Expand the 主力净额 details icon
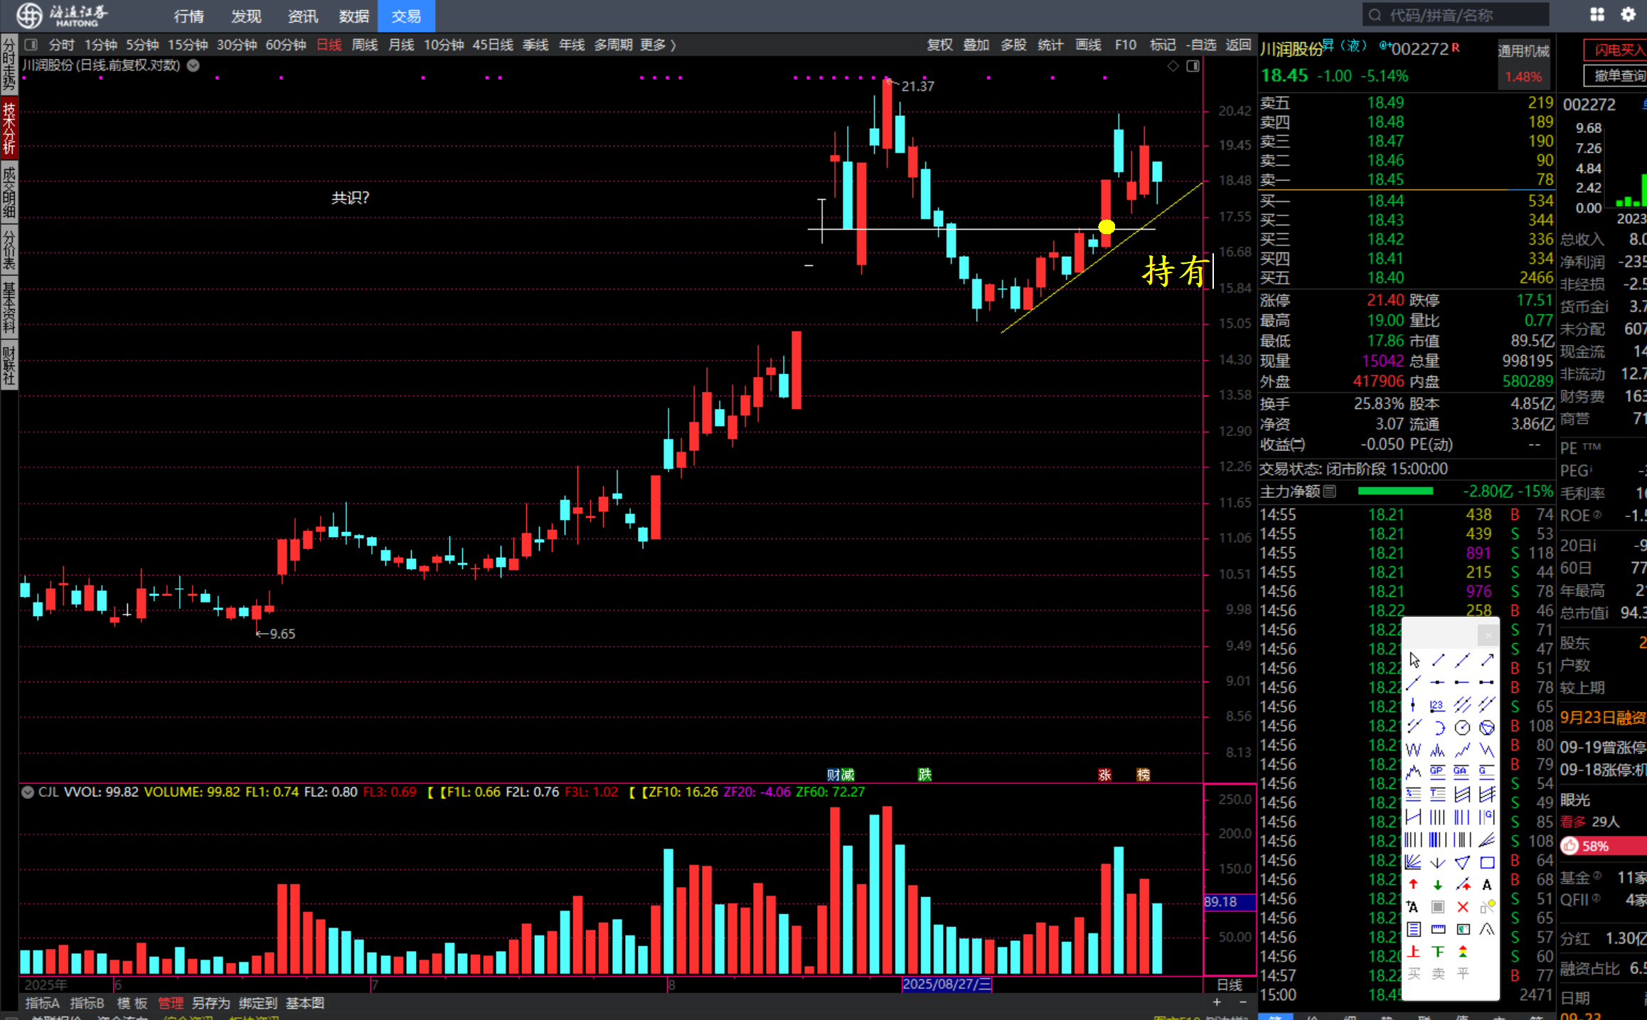The image size is (1647, 1020). click(x=1330, y=492)
